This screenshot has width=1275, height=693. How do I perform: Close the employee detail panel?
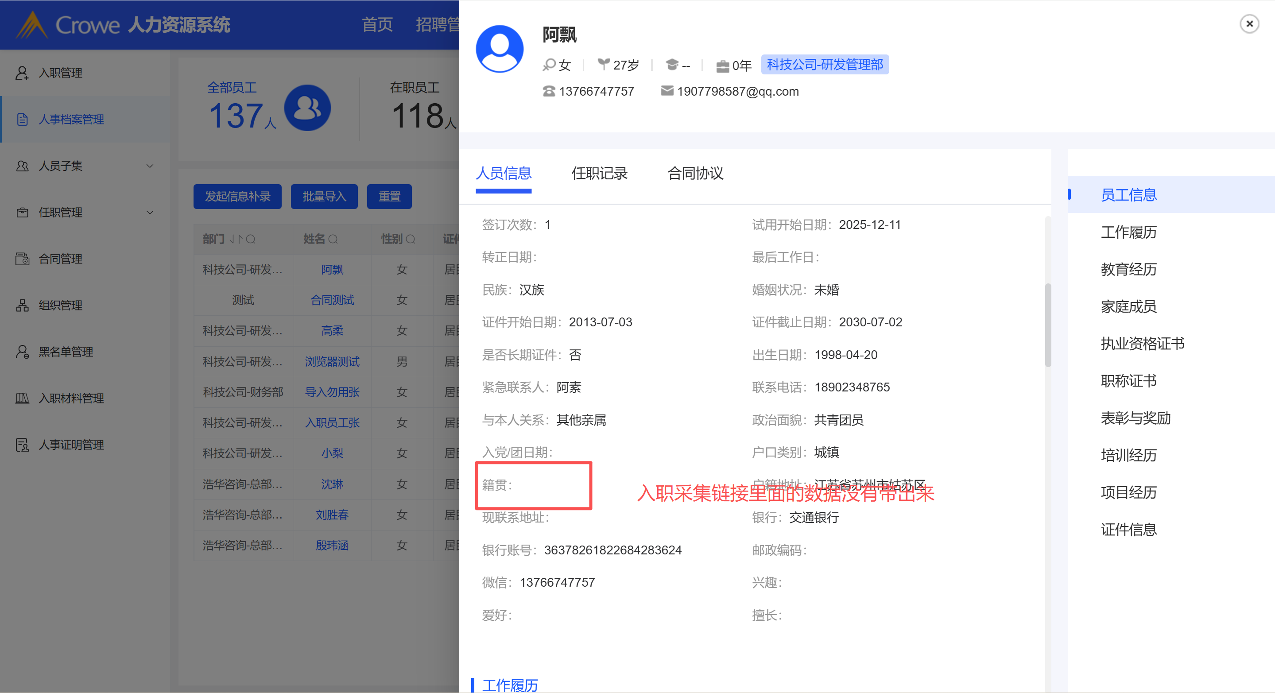click(1249, 24)
